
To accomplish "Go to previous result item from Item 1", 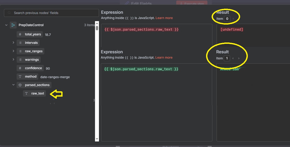I will [233, 58].
